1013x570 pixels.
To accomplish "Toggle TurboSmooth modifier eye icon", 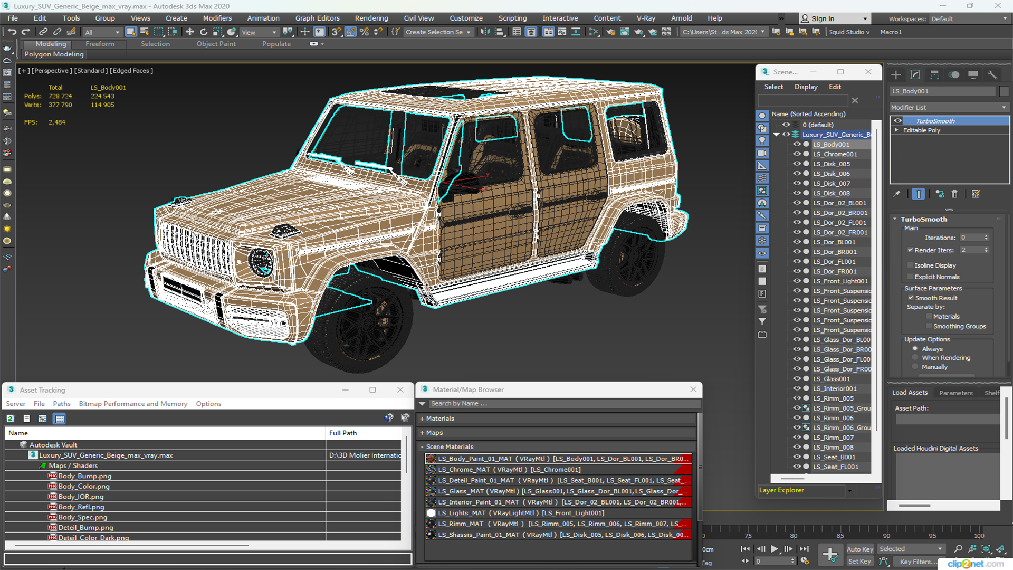I will pos(897,121).
